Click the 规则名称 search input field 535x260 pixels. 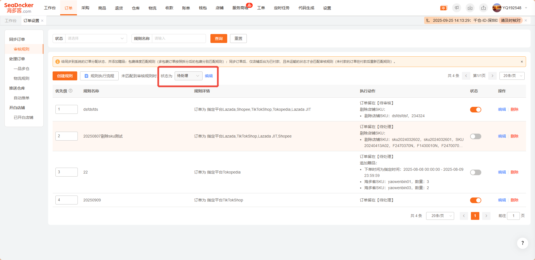(x=179, y=38)
